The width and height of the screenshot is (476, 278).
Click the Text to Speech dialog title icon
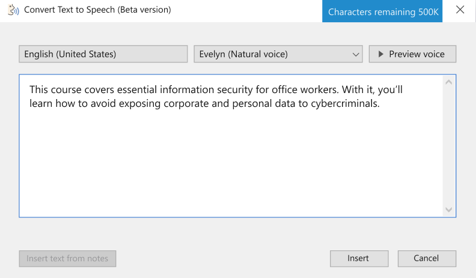pos(13,10)
